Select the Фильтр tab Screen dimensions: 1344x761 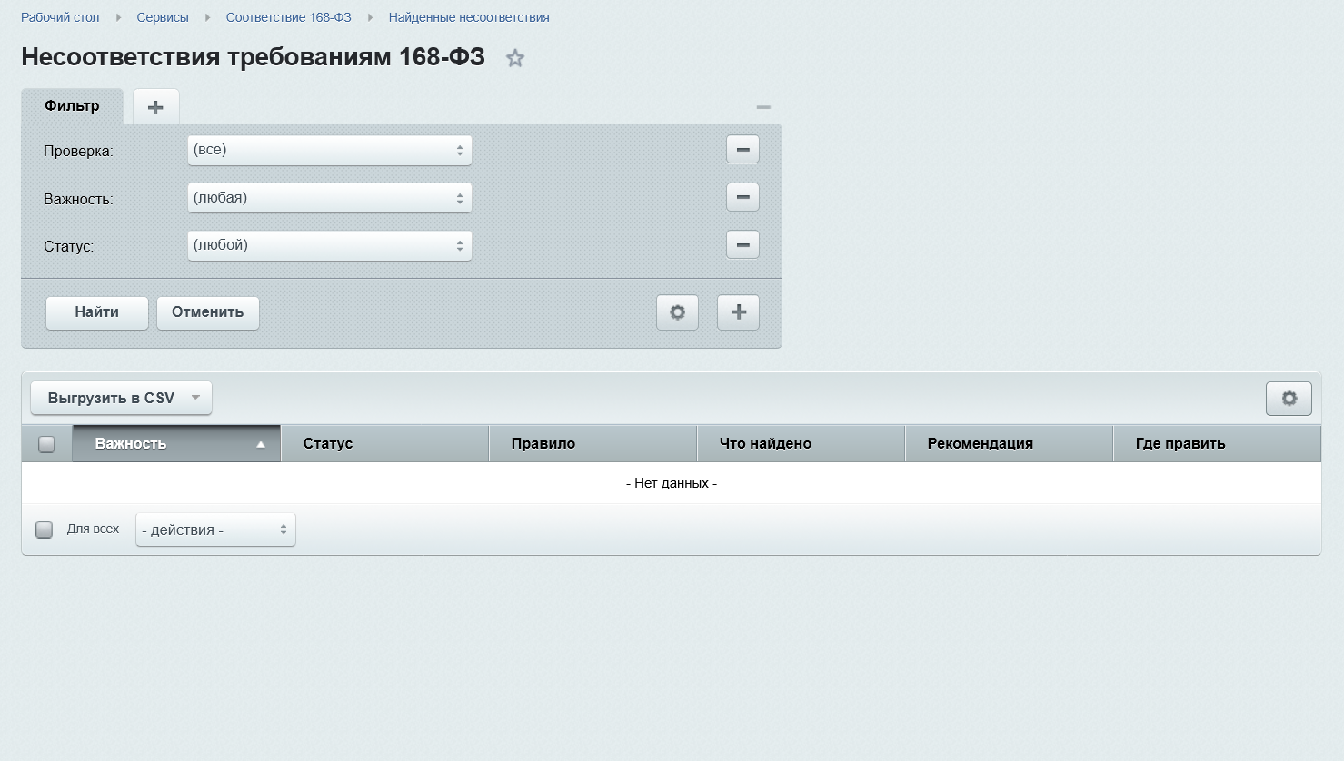(72, 106)
